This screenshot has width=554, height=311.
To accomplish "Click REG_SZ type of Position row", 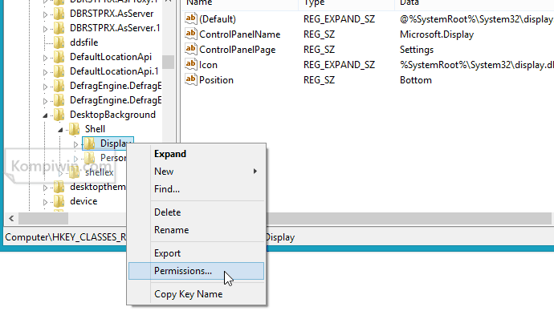I will coord(319,80).
